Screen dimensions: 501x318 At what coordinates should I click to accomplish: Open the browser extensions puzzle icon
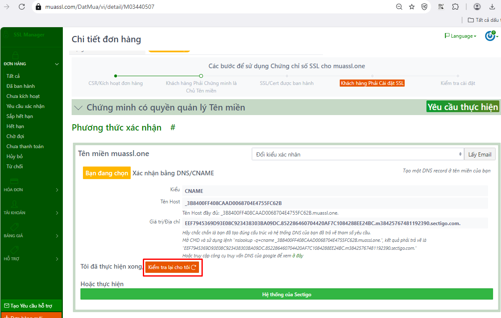pos(455,7)
